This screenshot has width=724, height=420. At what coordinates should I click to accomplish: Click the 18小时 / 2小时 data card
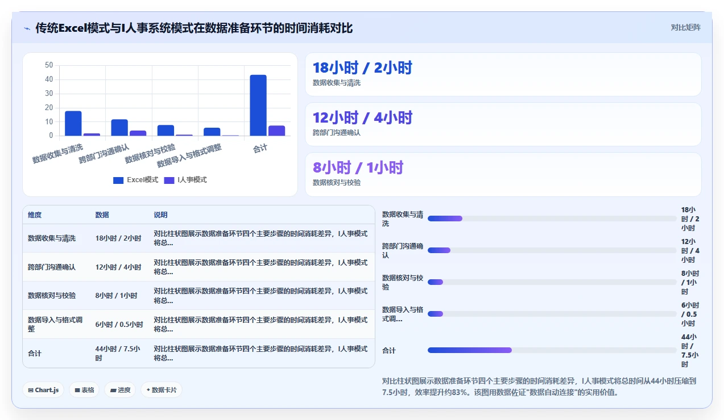[503, 74]
